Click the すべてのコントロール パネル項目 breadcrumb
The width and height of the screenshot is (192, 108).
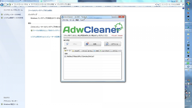[42, 5]
